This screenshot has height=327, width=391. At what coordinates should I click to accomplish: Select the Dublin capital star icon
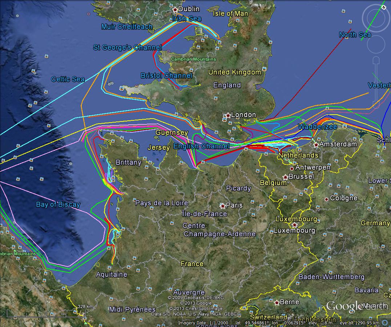pos(176,9)
